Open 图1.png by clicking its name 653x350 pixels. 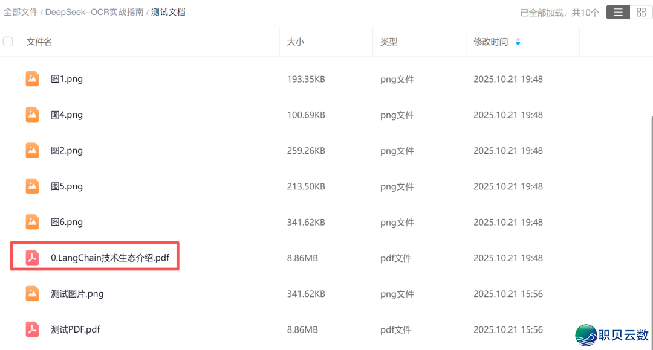coord(67,78)
